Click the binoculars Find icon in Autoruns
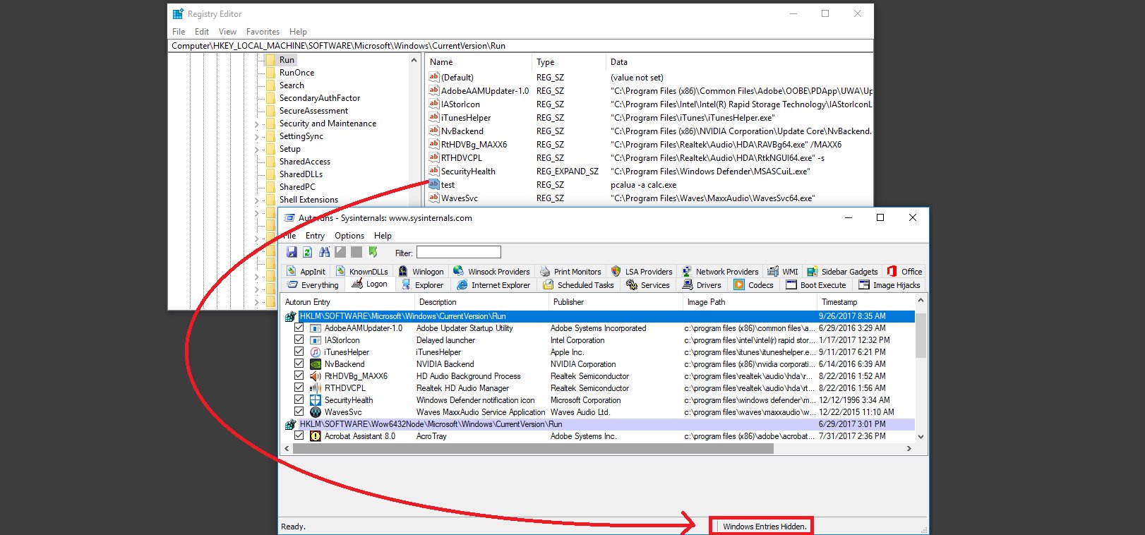The image size is (1145, 535). pos(324,252)
